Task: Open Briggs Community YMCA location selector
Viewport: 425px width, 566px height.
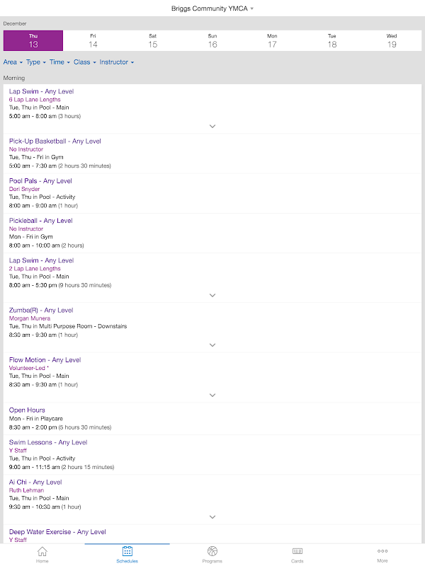Action: click(x=212, y=8)
